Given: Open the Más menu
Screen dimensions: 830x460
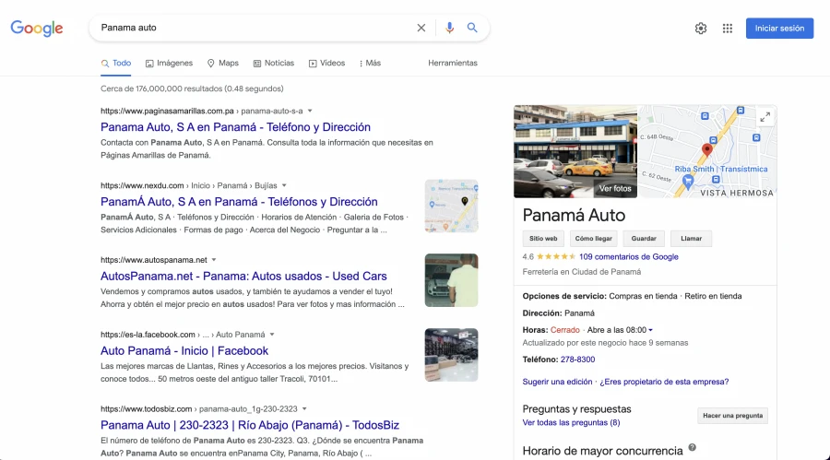Looking at the screenshot, I should [370, 63].
